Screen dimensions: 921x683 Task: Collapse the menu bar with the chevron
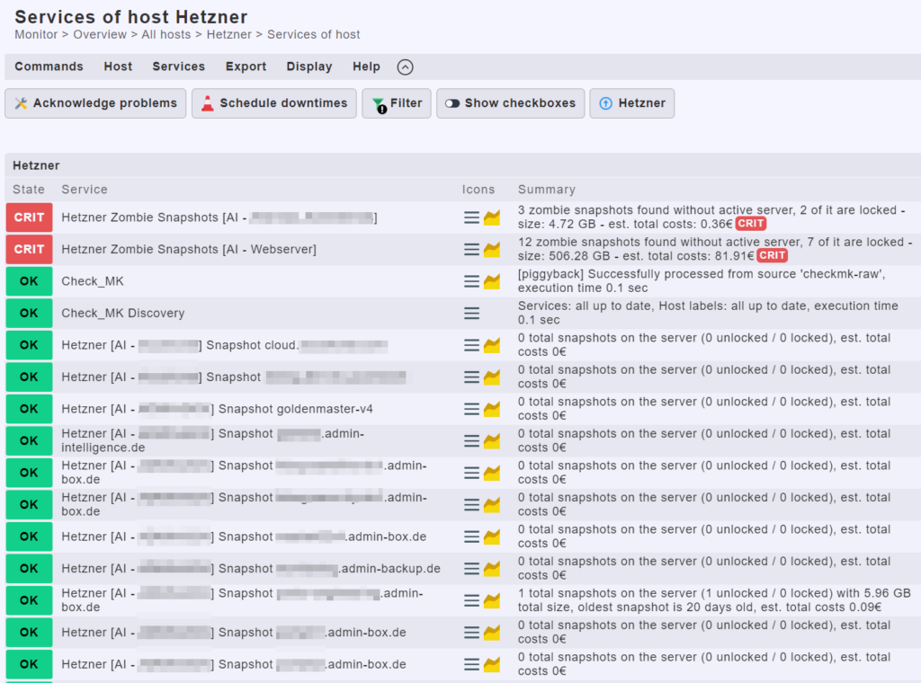click(x=405, y=66)
